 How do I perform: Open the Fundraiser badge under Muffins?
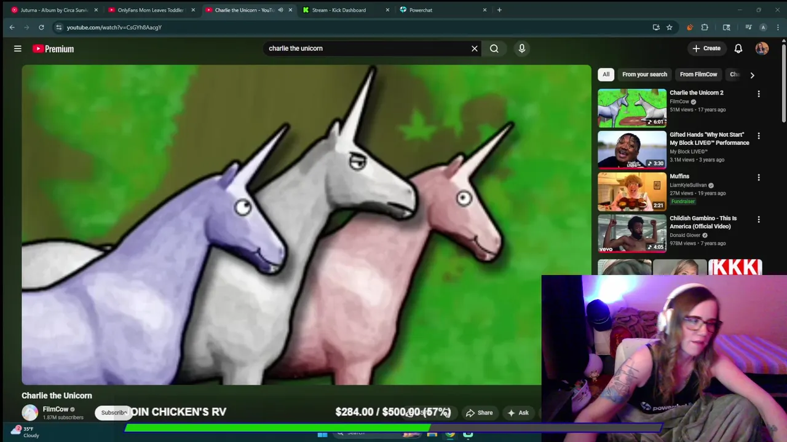pos(682,201)
